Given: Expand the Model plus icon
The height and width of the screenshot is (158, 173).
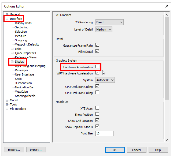Looking at the screenshot, I should 7,100.
